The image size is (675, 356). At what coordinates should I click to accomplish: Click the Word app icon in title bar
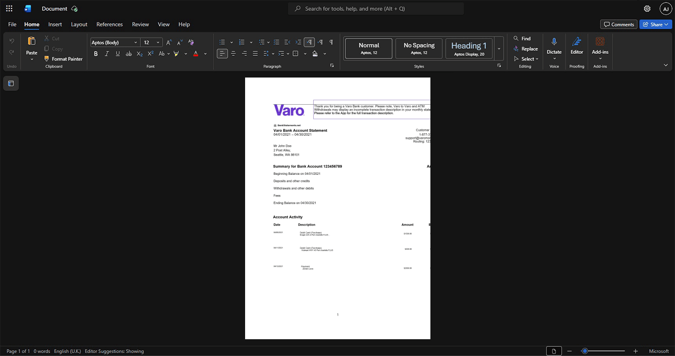click(x=28, y=8)
